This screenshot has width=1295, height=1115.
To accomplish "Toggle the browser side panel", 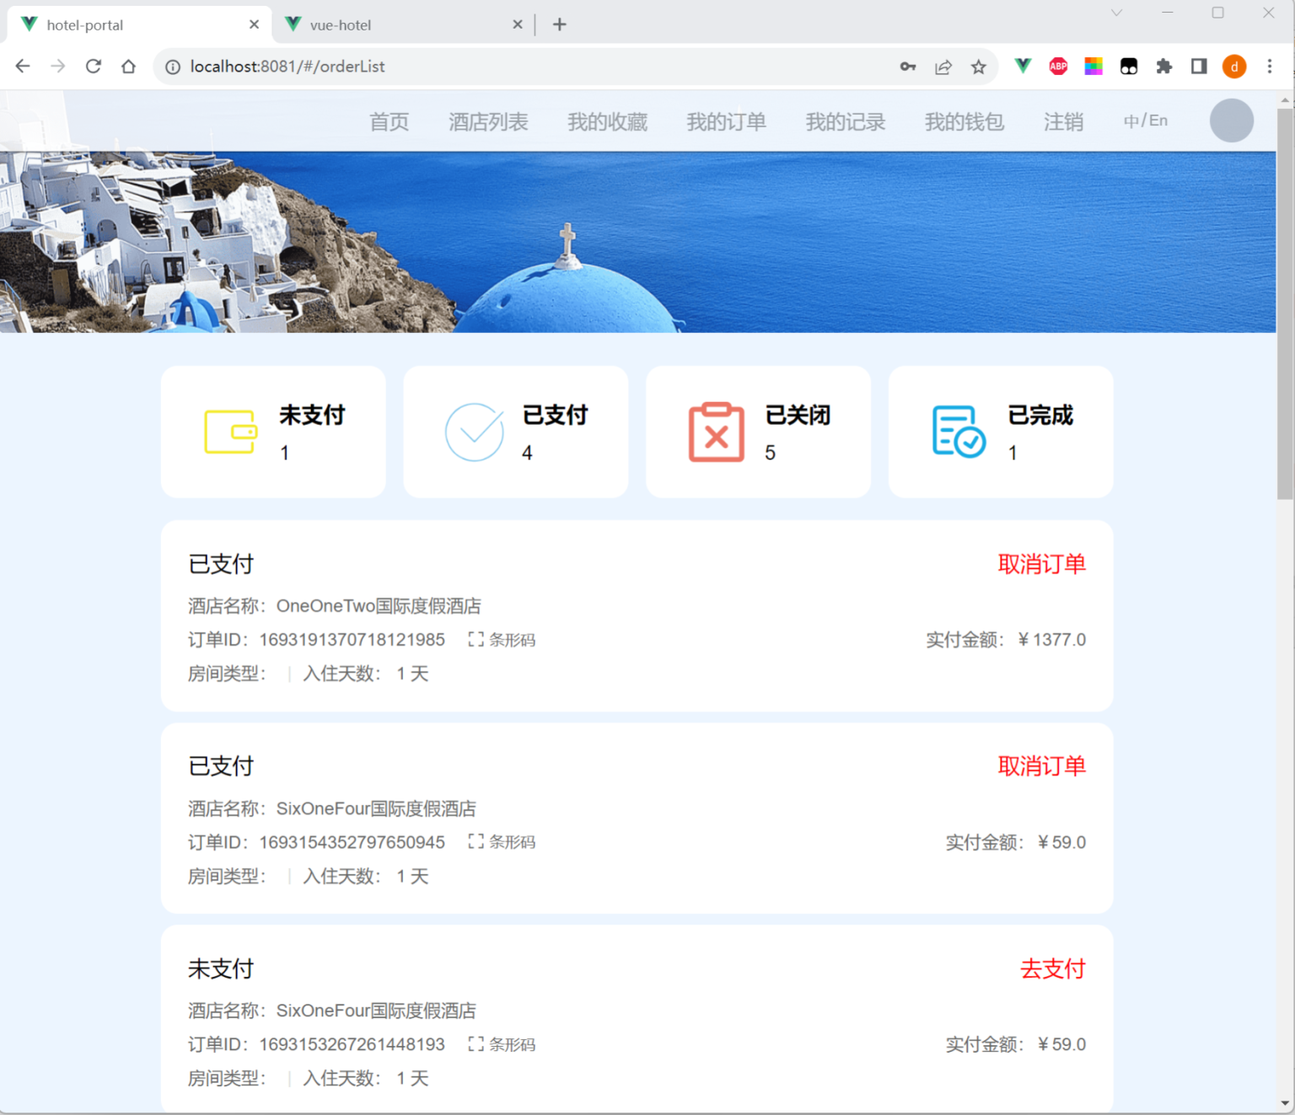I will point(1198,67).
